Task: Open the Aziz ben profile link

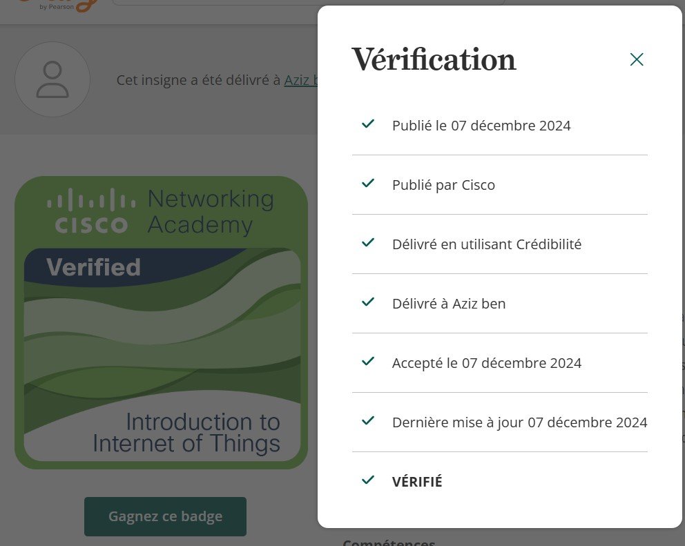Action: [x=301, y=80]
